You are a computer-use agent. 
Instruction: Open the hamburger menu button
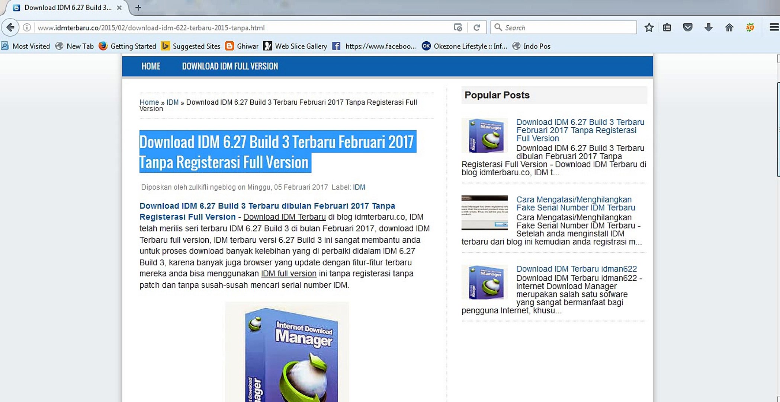[774, 28]
